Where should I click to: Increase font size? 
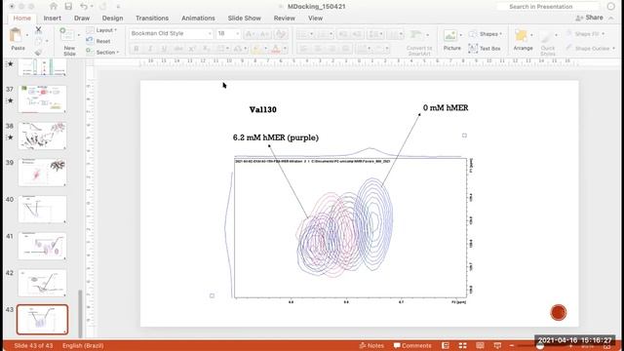[x=251, y=34]
